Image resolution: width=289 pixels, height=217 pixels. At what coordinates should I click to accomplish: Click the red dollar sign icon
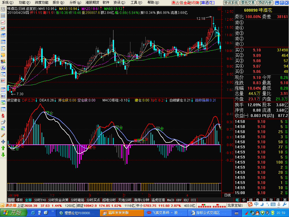coord(3,116)
